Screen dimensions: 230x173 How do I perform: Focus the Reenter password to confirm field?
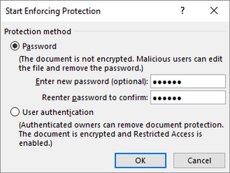[188, 97]
